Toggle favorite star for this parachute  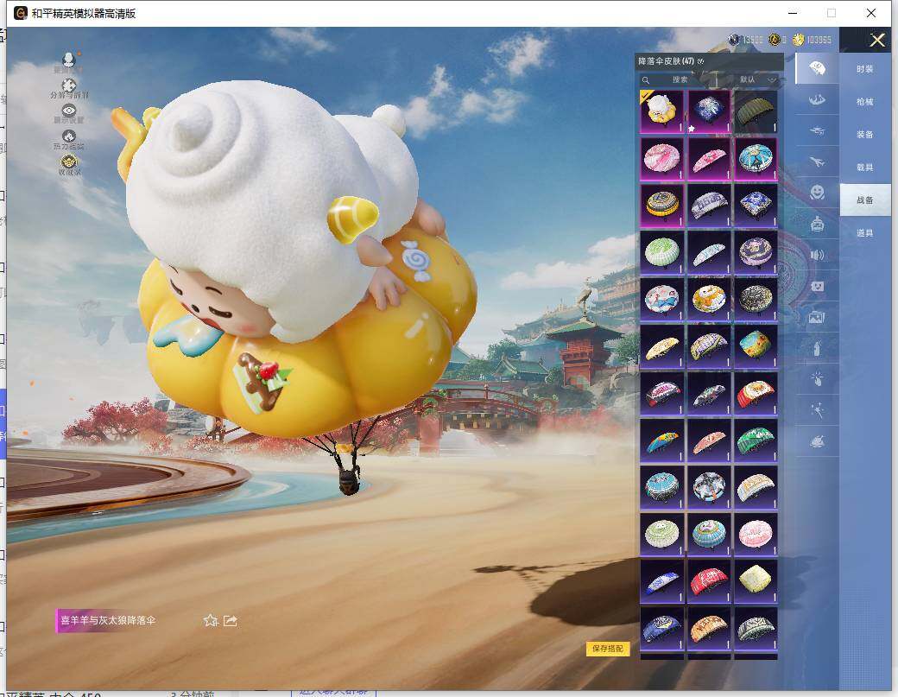coord(210,620)
